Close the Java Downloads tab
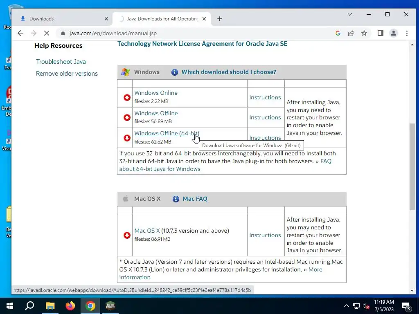The width and height of the screenshot is (419, 314). (x=204, y=19)
